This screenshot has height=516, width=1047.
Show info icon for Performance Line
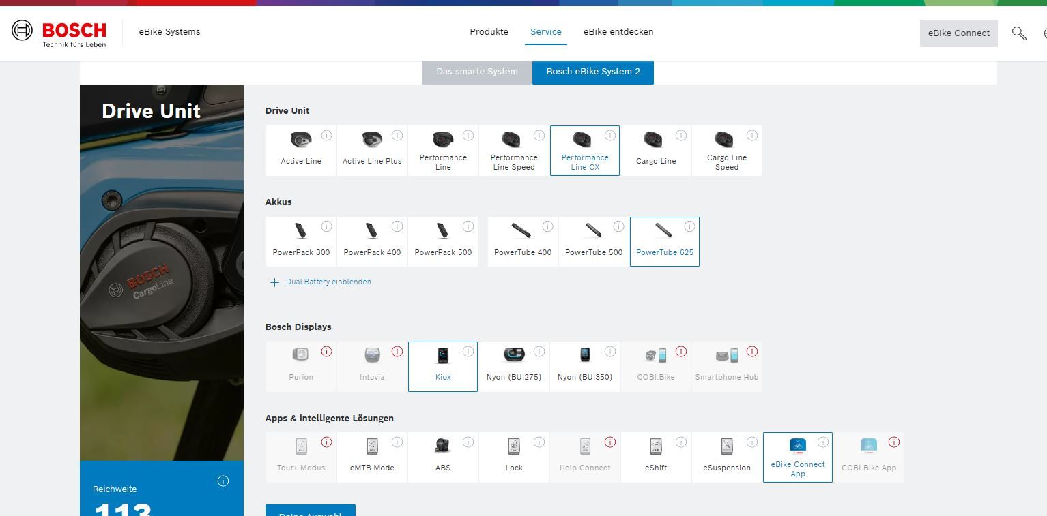pos(468,135)
